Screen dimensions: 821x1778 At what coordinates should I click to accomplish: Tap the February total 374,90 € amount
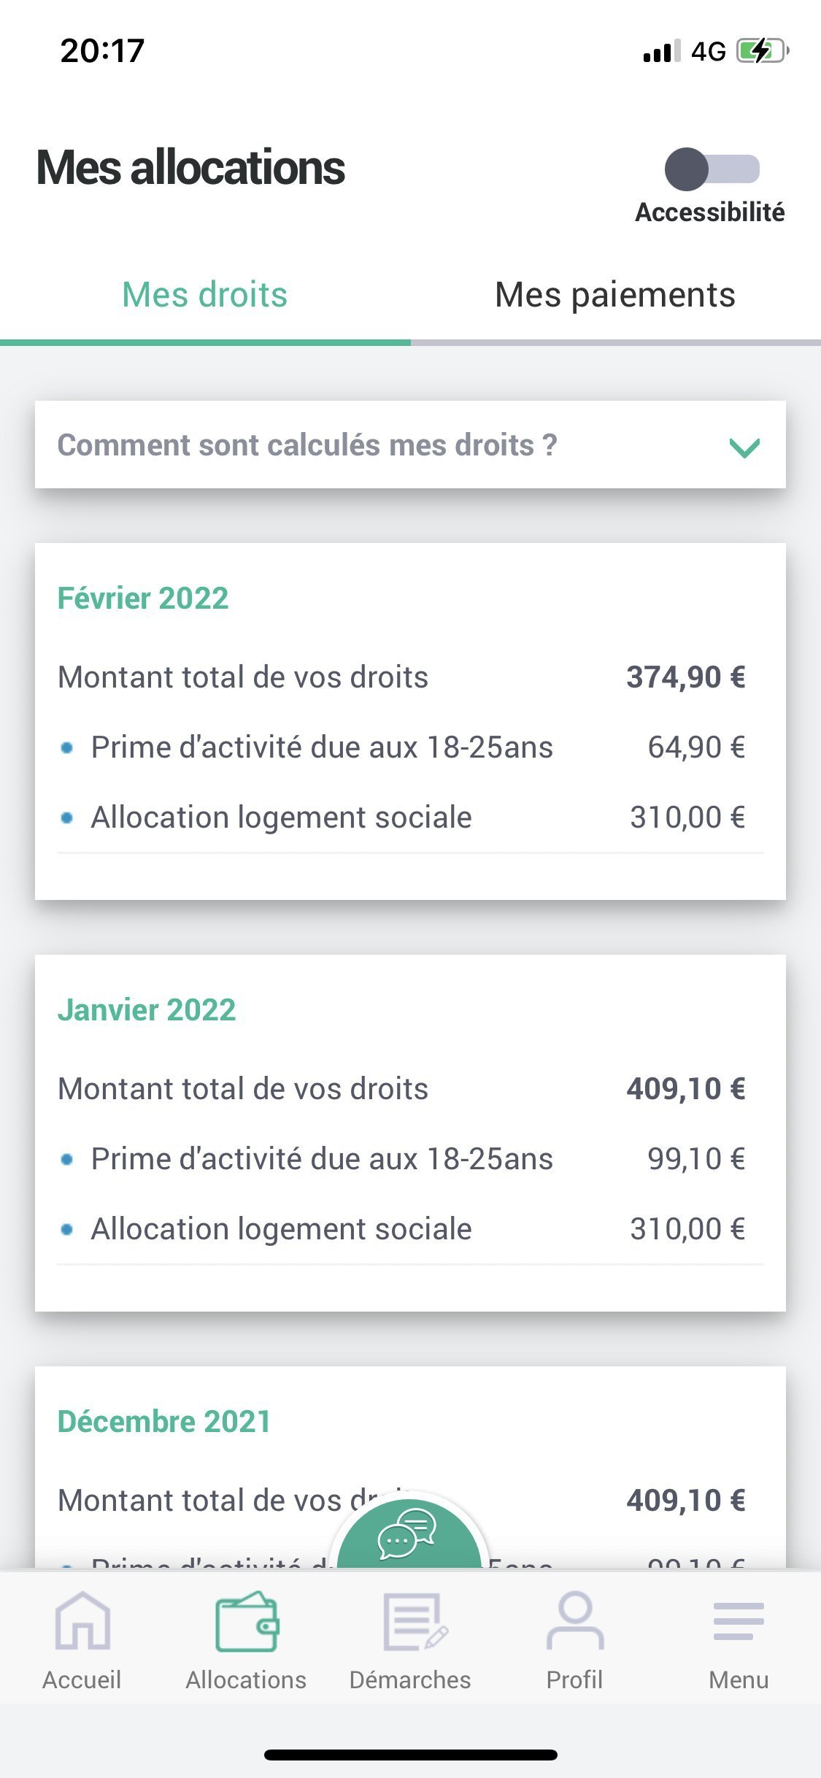[685, 677]
